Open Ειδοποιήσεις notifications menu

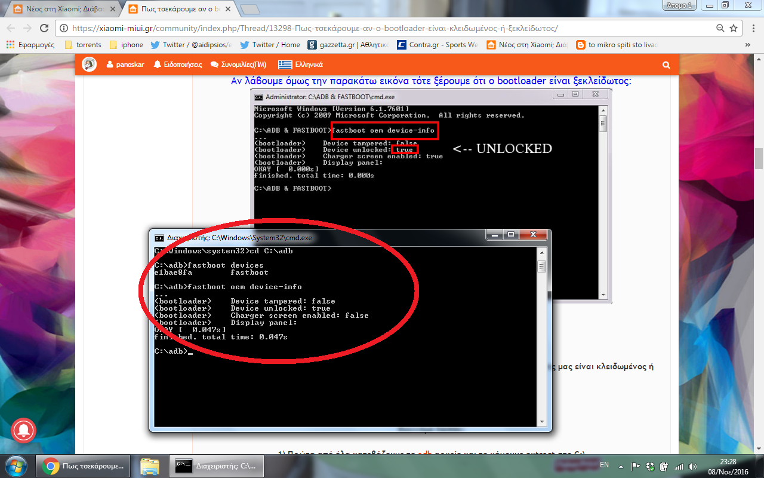point(178,65)
